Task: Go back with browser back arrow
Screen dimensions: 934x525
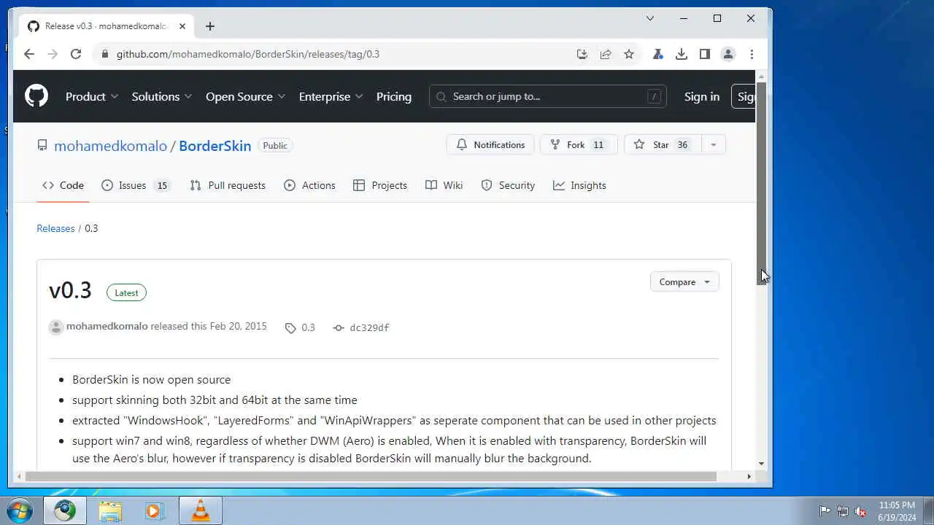Action: pyautogui.click(x=29, y=54)
